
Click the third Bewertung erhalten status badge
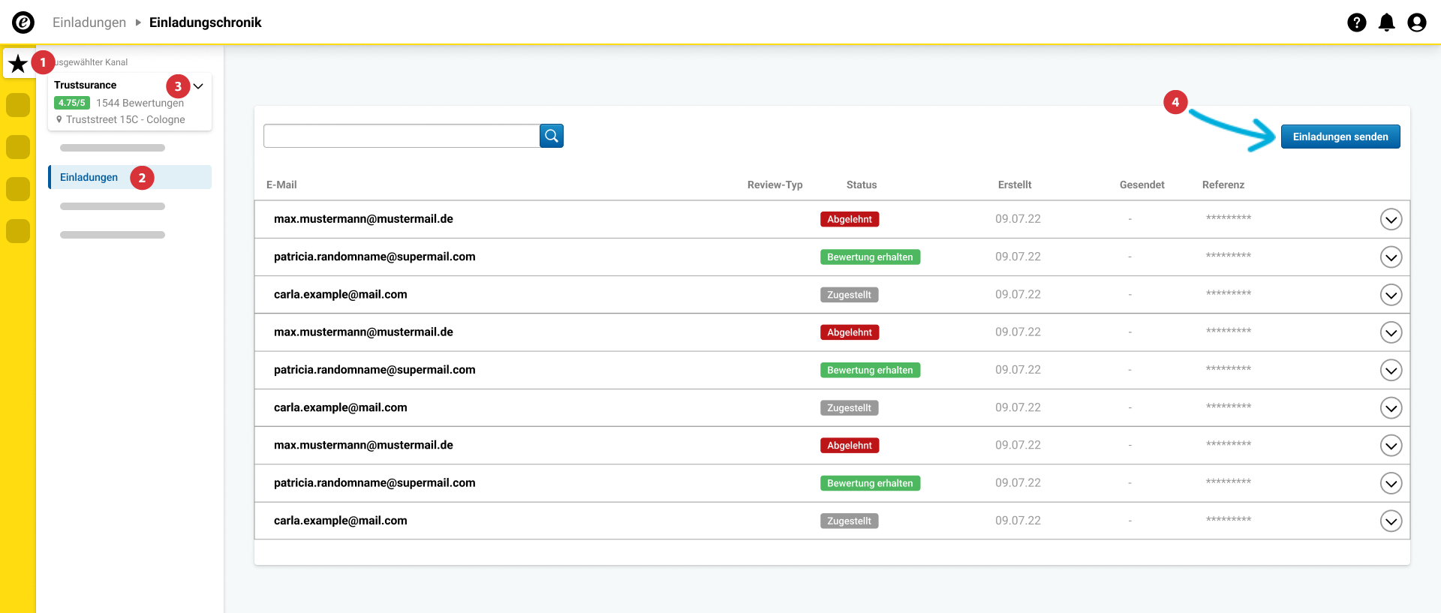[x=870, y=483]
